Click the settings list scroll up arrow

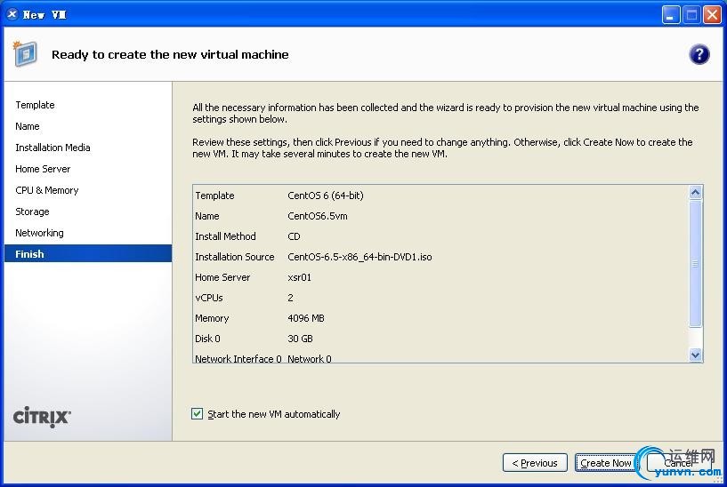pos(695,192)
